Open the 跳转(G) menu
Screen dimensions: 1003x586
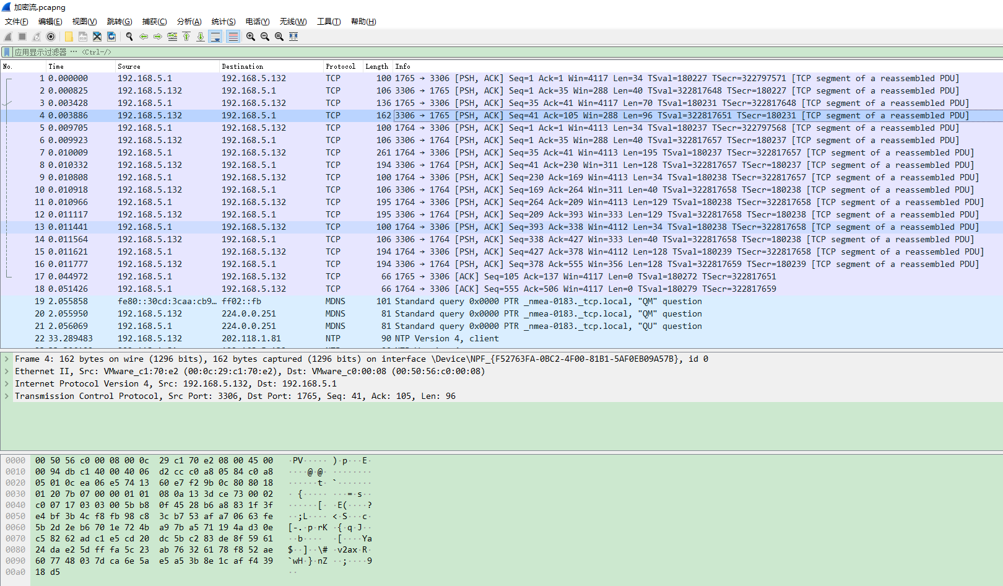point(119,22)
